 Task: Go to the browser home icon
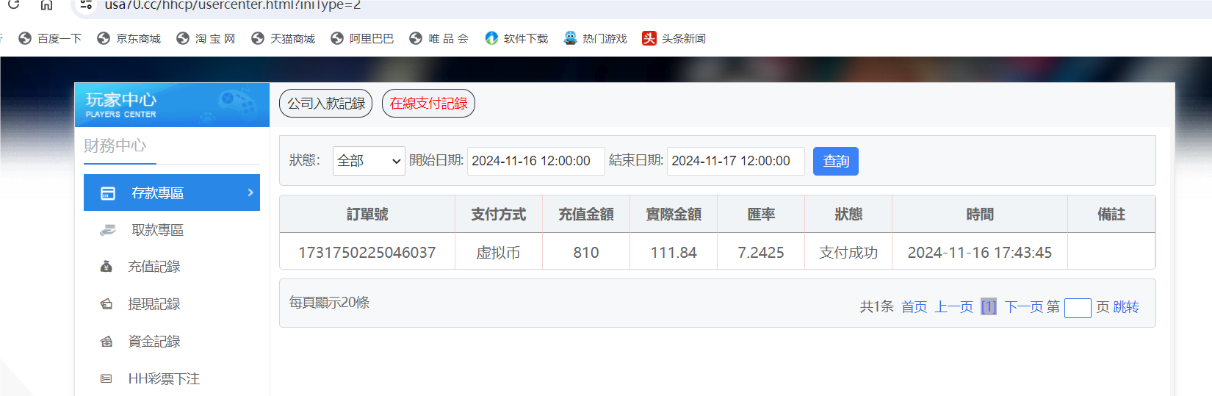pyautogui.click(x=46, y=4)
